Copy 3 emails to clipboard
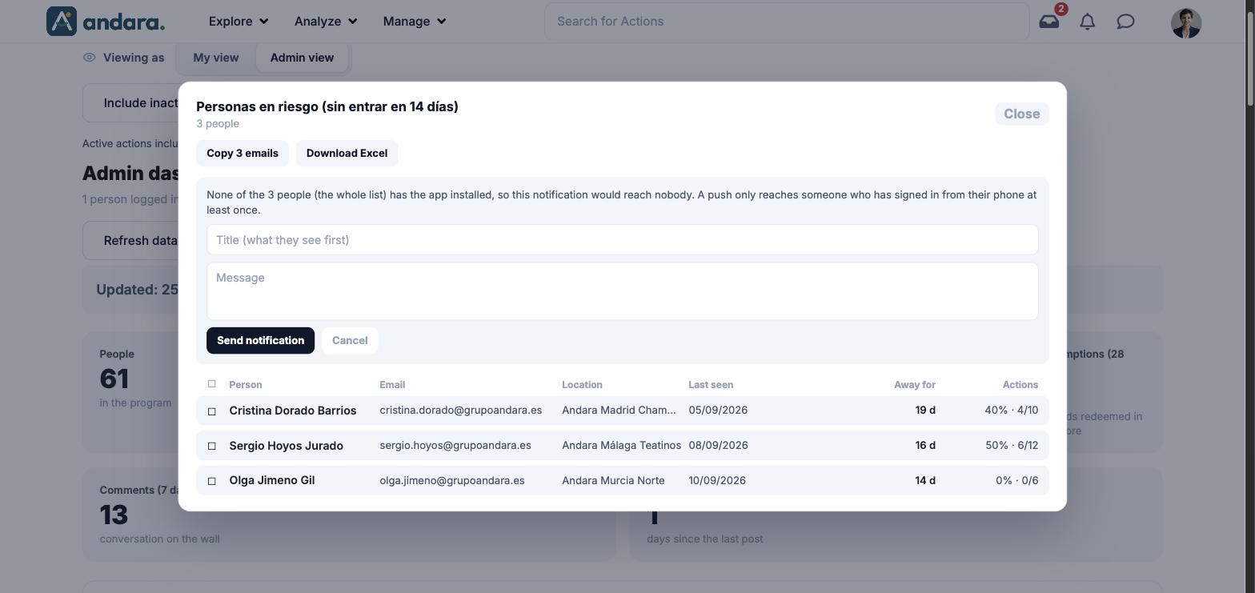The image size is (1255, 593). coord(243,154)
